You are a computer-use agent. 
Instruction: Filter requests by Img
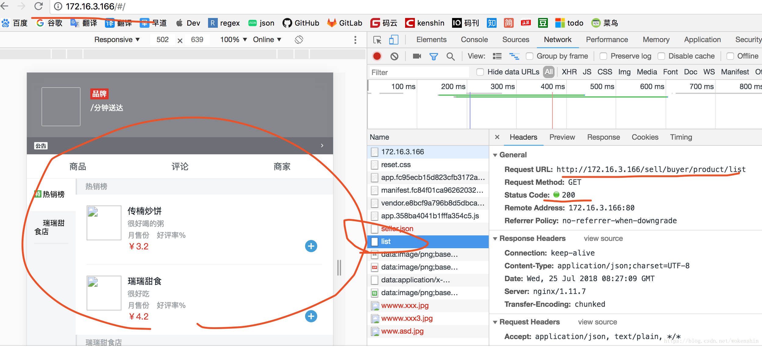624,72
